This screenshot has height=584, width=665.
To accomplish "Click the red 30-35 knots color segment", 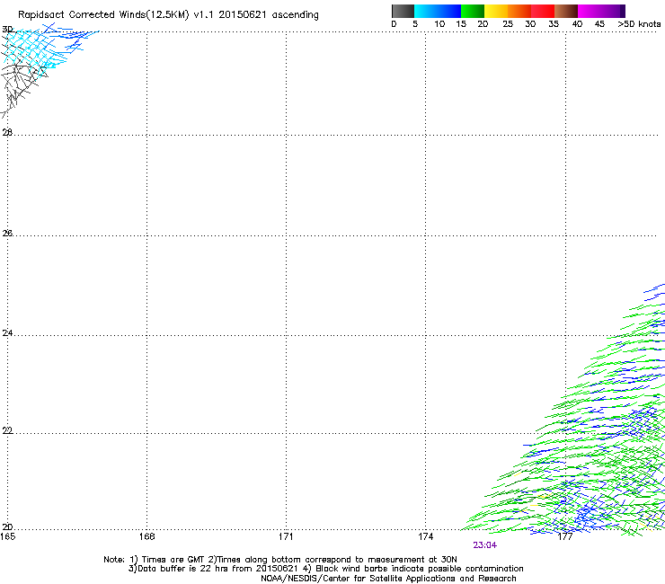I will [x=543, y=11].
